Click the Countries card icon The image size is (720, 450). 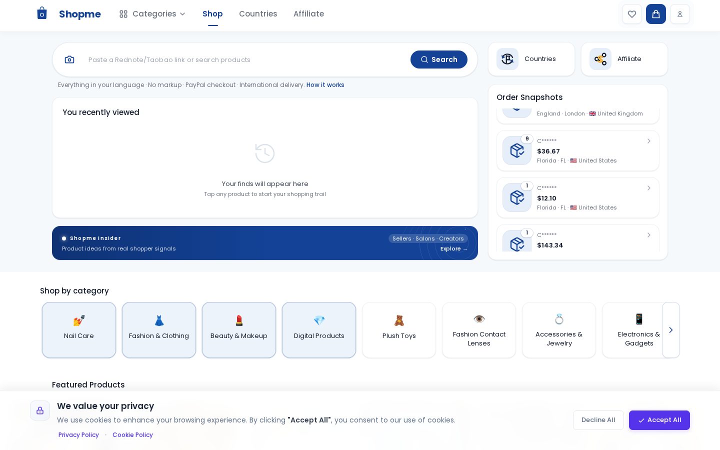[507, 59]
